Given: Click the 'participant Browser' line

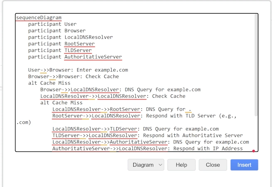Looking at the screenshot, I should point(57,31).
